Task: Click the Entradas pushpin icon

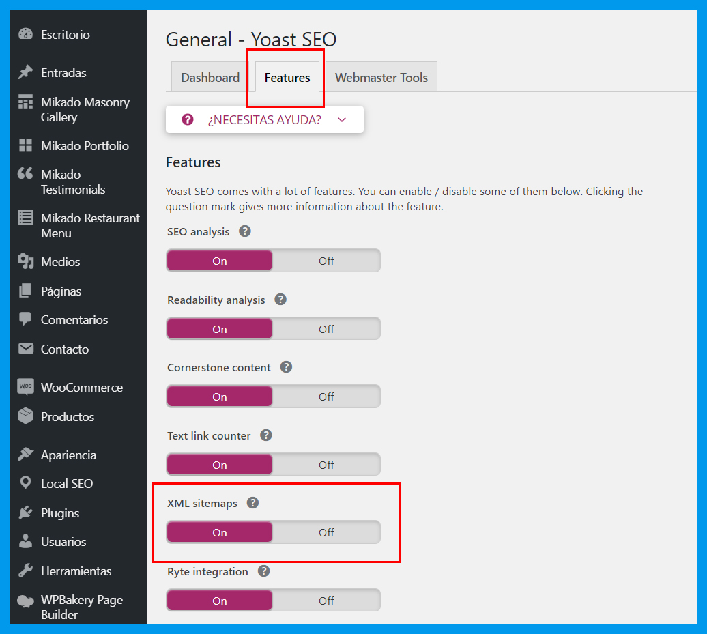Action: pyautogui.click(x=26, y=72)
